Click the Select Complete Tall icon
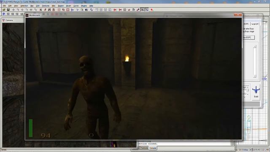Viewport: 270px width, 152px height. [40, 10]
